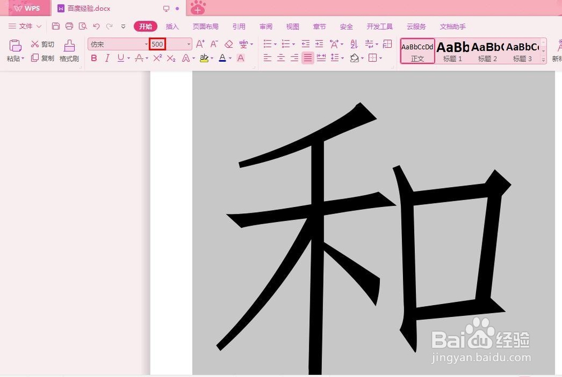Open the Chinese layout (A with arrows) tool
This screenshot has width=562, height=377.
point(334,44)
